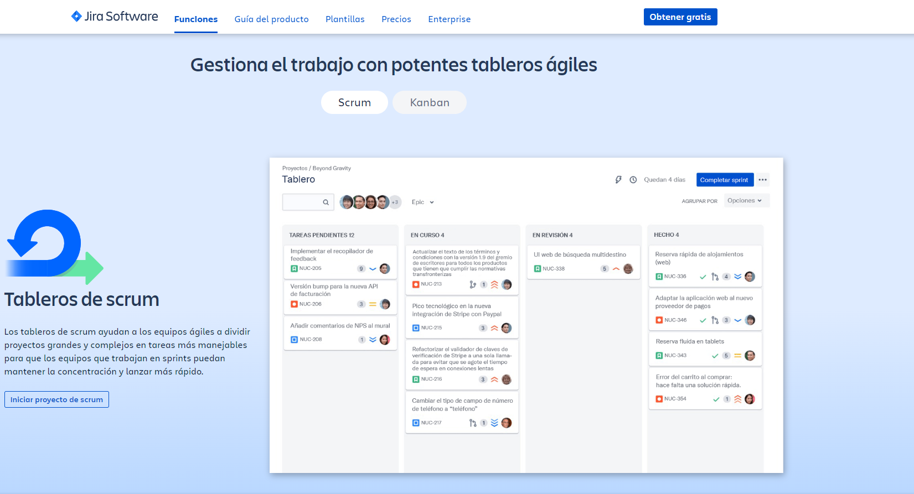Viewport: 914px width, 494px height.
Task: Click the assignee avatar on NUC-343
Action: point(750,356)
